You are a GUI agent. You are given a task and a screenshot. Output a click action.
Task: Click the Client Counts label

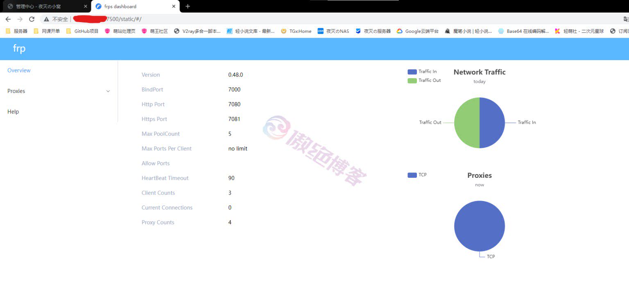pyautogui.click(x=158, y=192)
